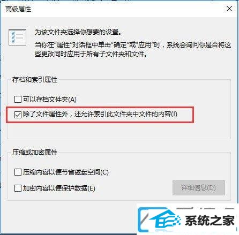Click the label text 可以存档文件夹(A)

pyautogui.click(x=50, y=99)
